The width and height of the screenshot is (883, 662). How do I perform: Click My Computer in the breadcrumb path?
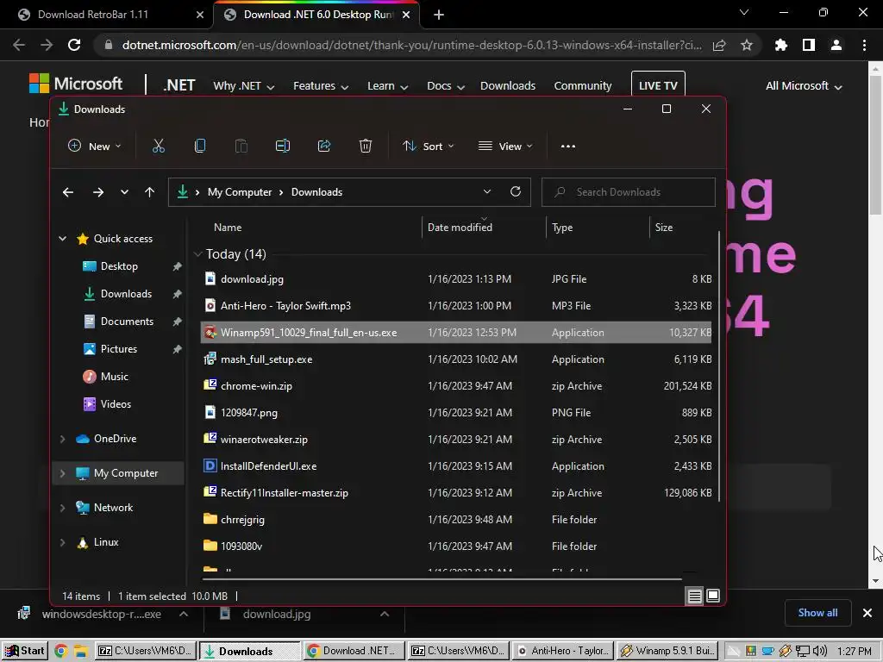point(240,192)
